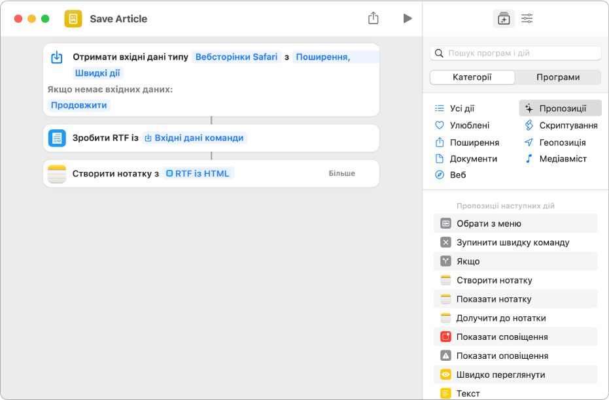The width and height of the screenshot is (609, 400).
Task: Expand the Більше options of the note action
Action: [342, 174]
